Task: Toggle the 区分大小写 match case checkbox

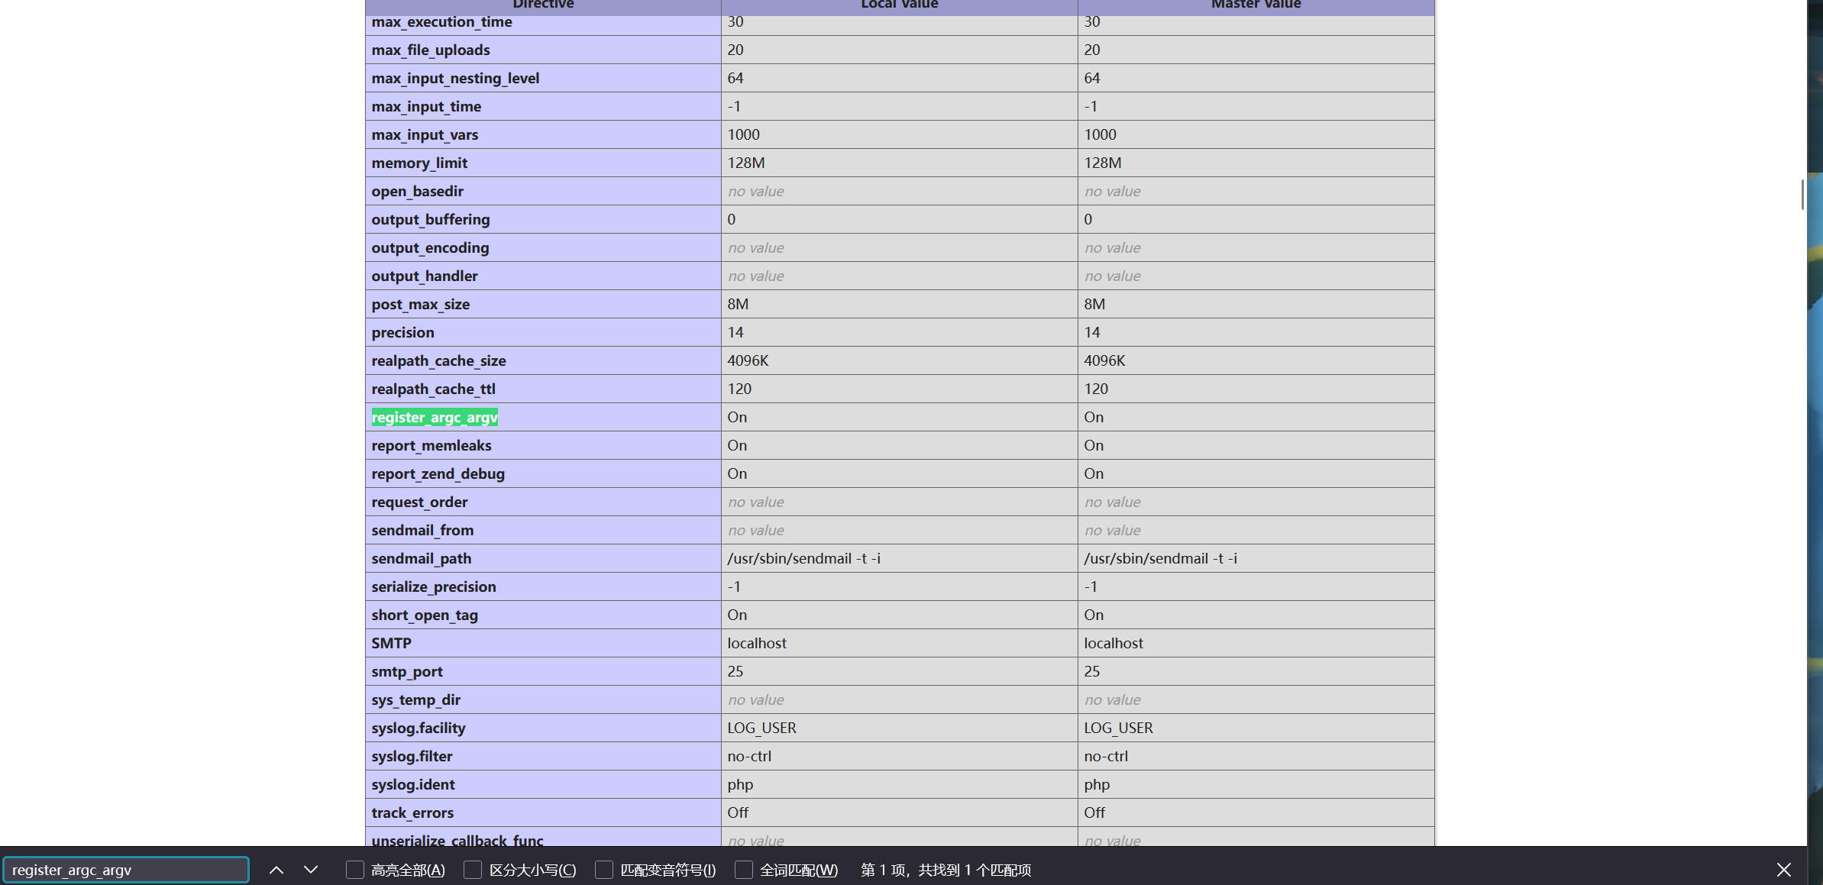Action: 473,870
